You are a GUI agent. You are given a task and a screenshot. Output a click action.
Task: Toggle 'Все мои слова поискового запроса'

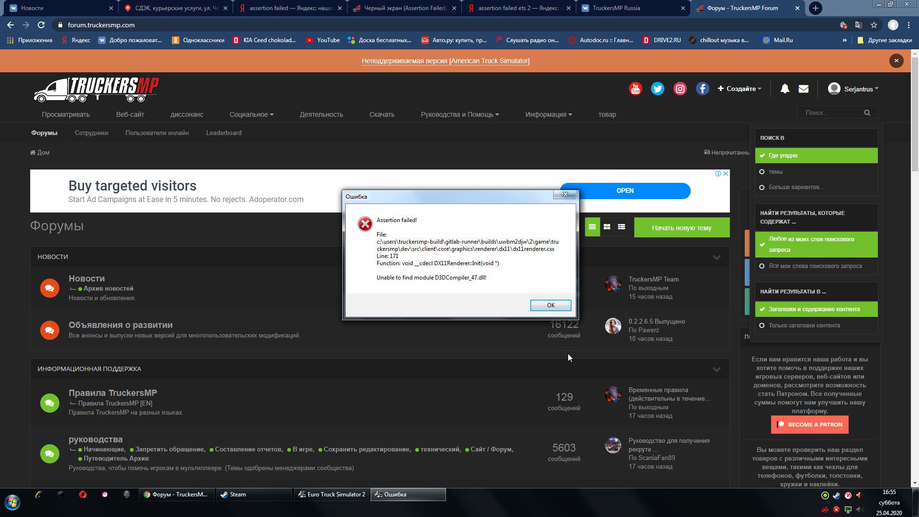[762, 265]
